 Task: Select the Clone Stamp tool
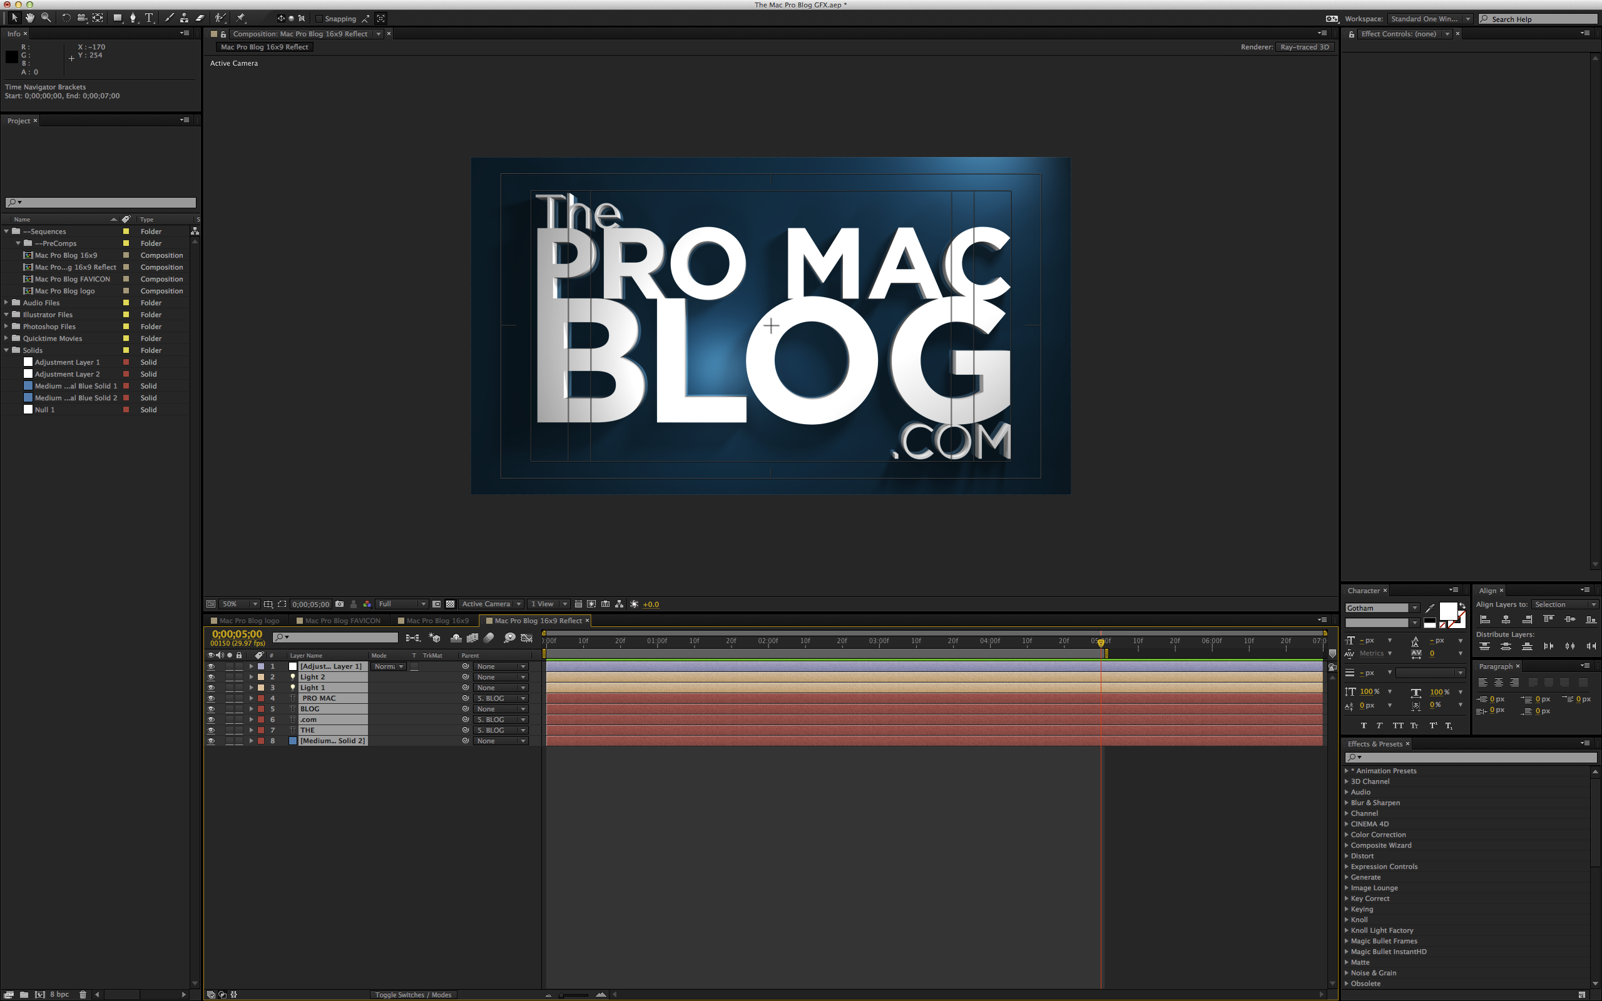pyautogui.click(x=184, y=18)
